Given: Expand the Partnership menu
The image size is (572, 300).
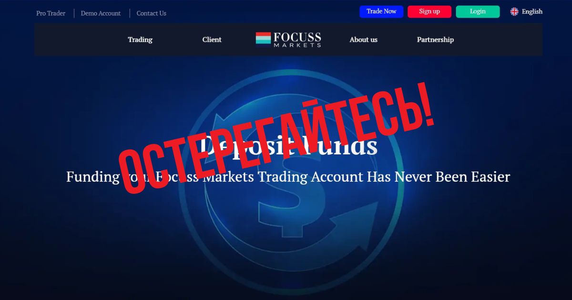Looking at the screenshot, I should click(x=435, y=40).
